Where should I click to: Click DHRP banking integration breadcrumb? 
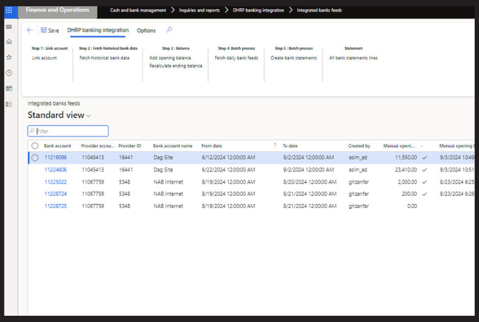coord(258,10)
